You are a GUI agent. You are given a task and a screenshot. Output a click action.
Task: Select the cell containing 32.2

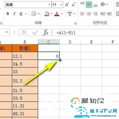(25, 81)
